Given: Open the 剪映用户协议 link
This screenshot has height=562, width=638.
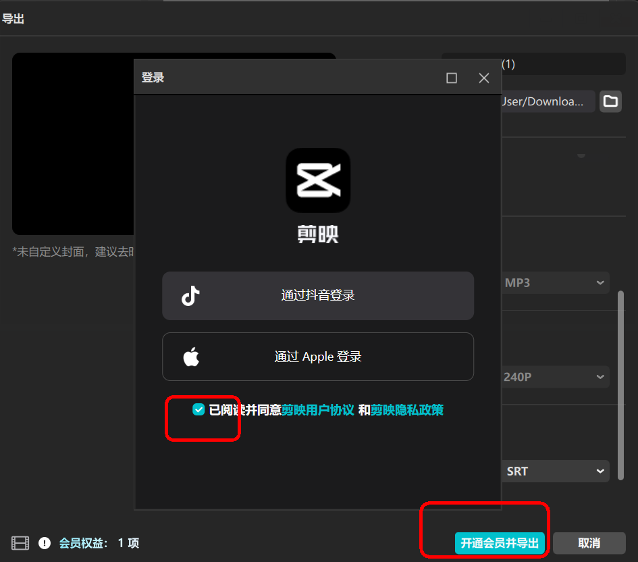Looking at the screenshot, I should (318, 410).
